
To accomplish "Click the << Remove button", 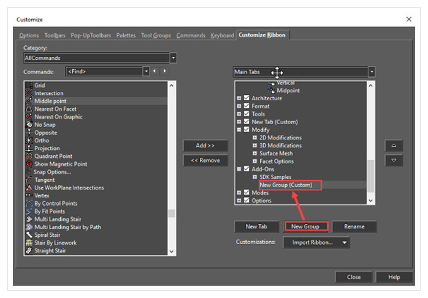I will tap(205, 160).
